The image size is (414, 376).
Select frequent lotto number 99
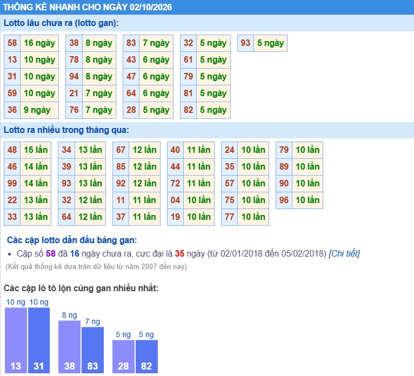[12, 183]
